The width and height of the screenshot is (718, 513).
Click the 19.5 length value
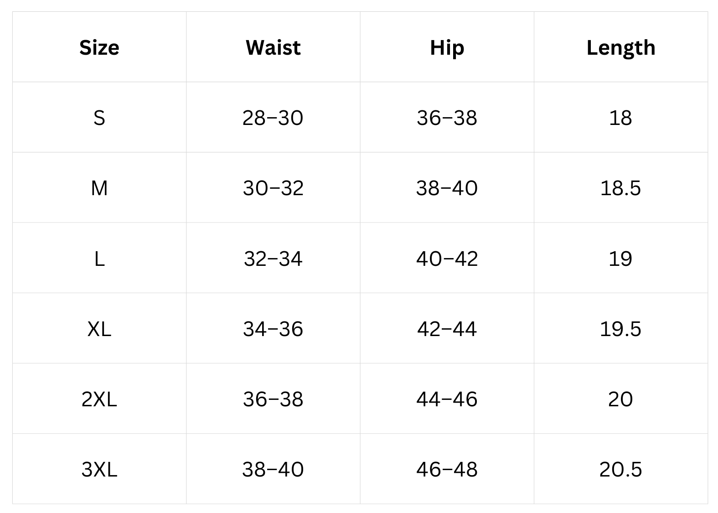620,329
